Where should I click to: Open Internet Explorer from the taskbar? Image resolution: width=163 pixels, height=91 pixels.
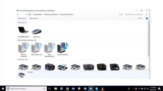tap(62, 88)
